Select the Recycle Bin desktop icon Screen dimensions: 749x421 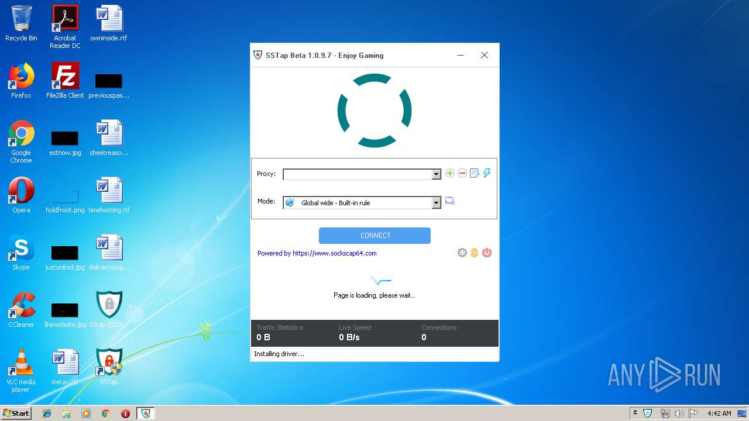click(21, 23)
